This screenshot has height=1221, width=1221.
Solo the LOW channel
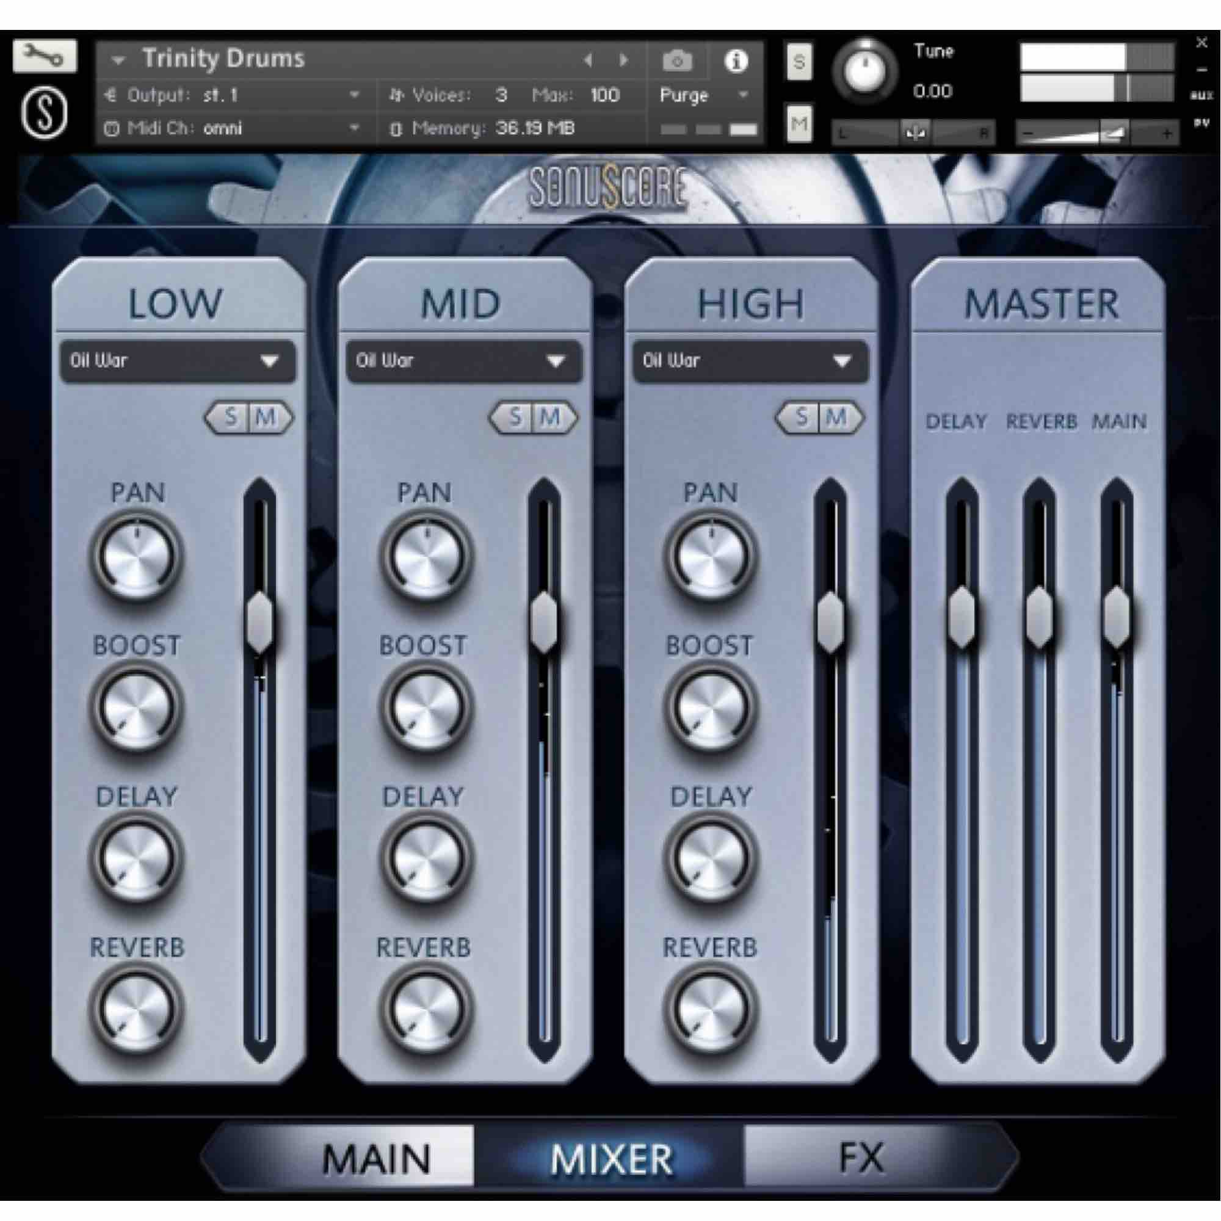(x=230, y=417)
